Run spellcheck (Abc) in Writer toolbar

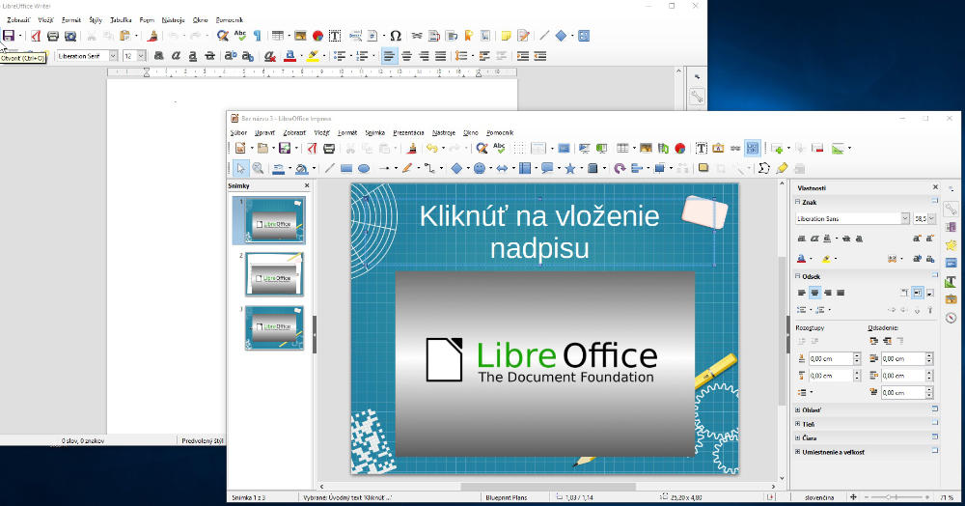[240, 36]
